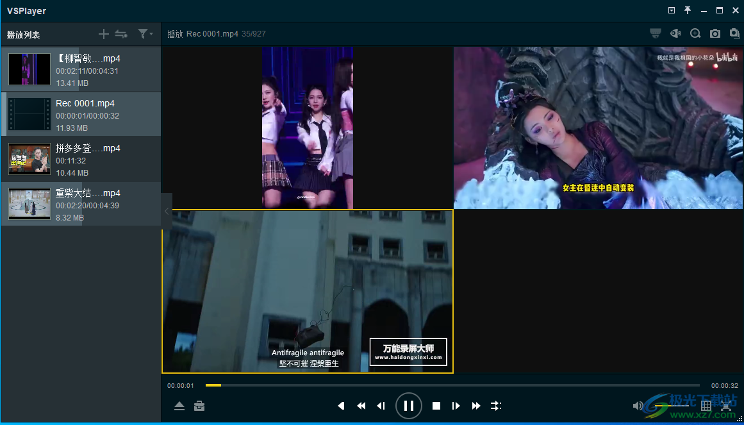Click the snapshot camera icon
Screen dimensions: 744x425
click(715, 33)
